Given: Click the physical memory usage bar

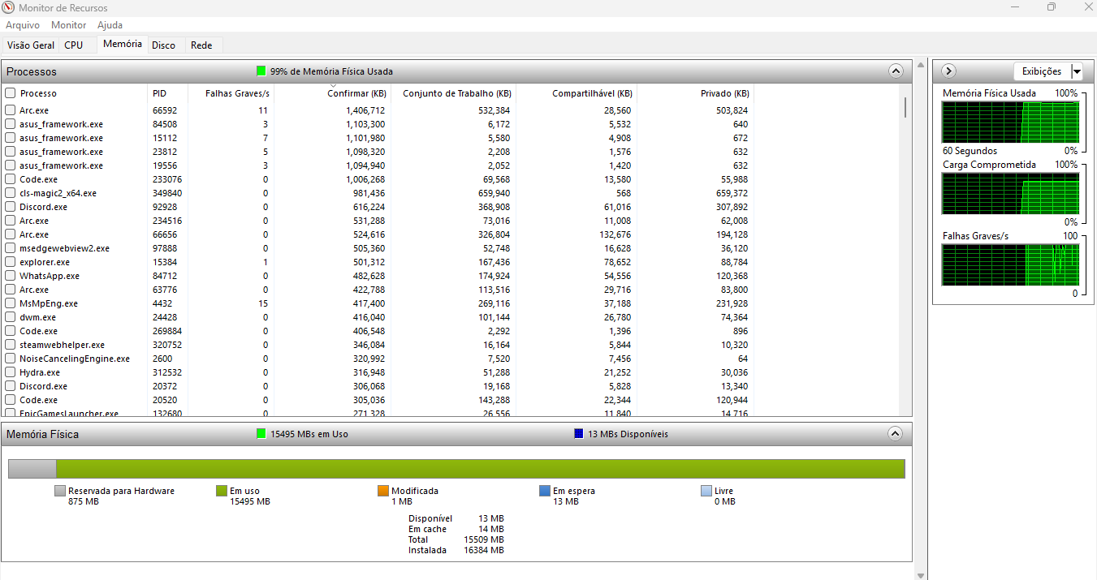Looking at the screenshot, I should [456, 469].
